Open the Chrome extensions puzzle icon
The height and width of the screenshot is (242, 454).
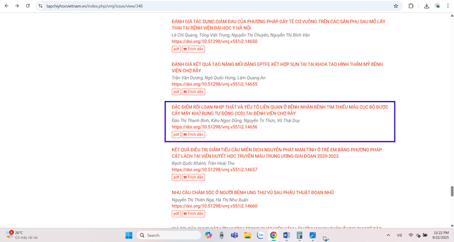(411, 6)
